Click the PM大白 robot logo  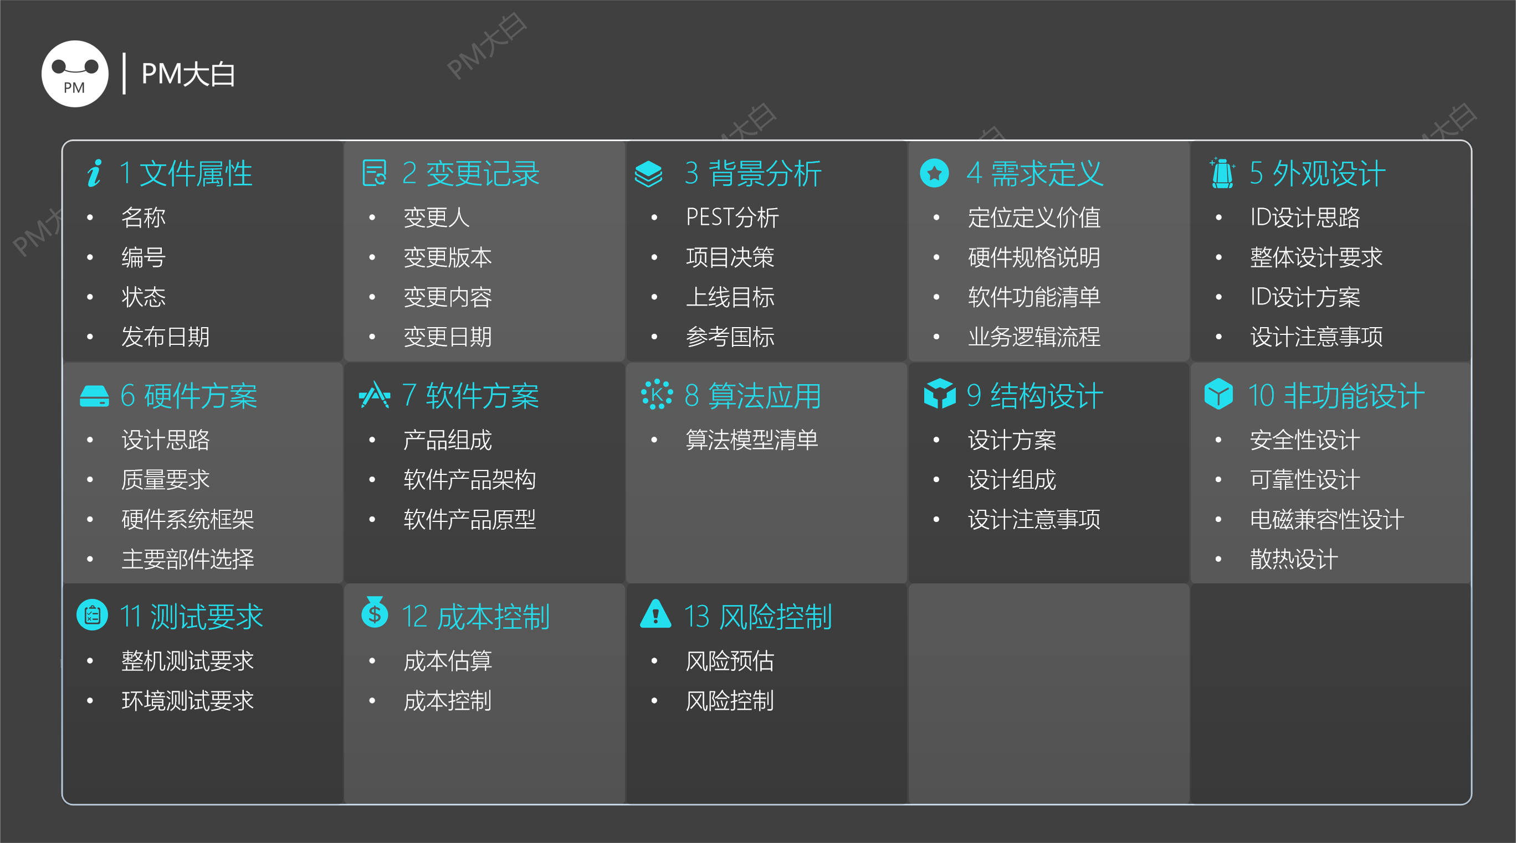(x=75, y=74)
